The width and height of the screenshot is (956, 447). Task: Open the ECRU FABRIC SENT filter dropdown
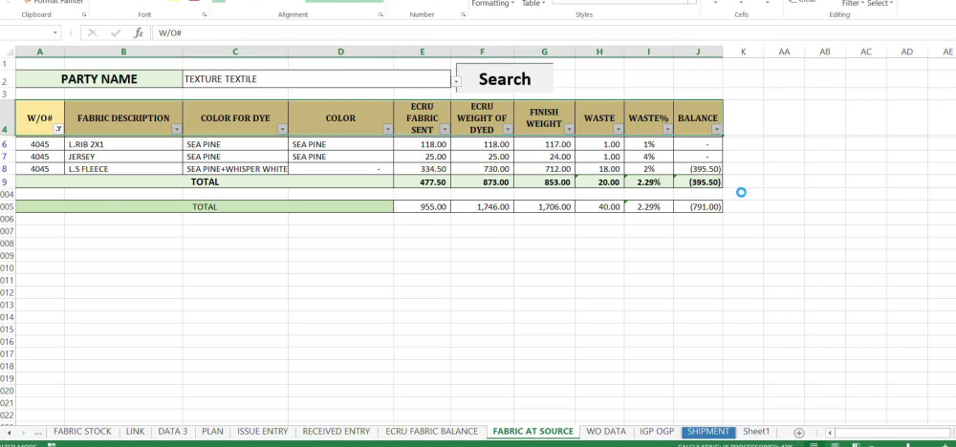point(445,129)
